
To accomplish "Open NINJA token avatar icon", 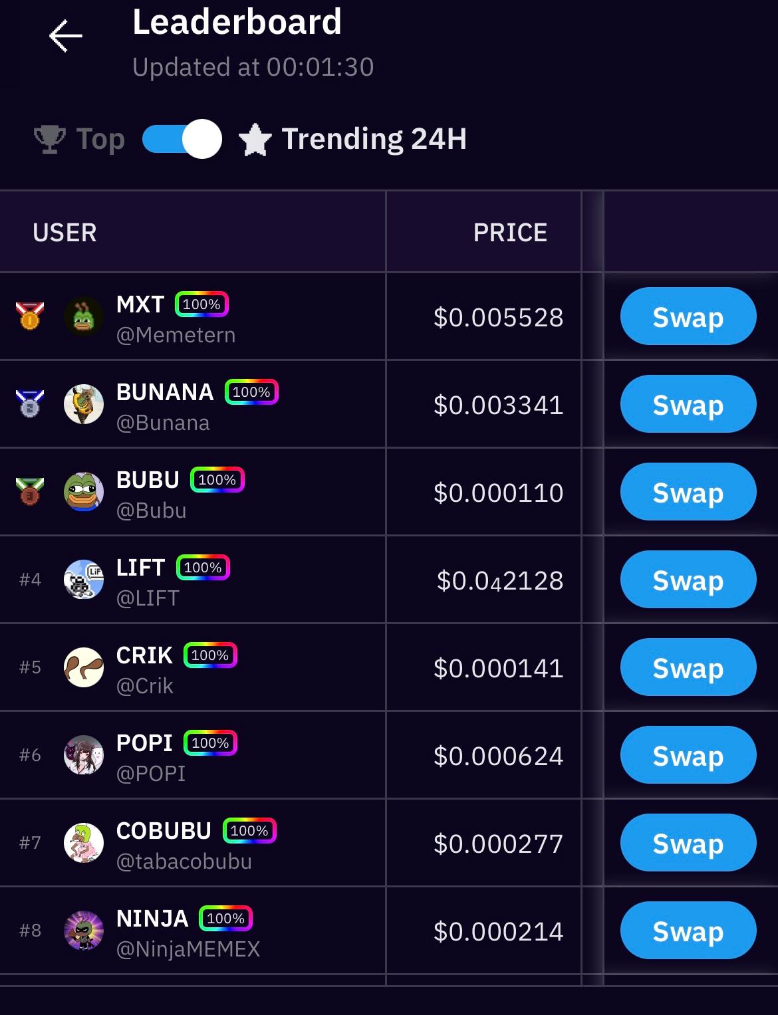I will tap(84, 931).
